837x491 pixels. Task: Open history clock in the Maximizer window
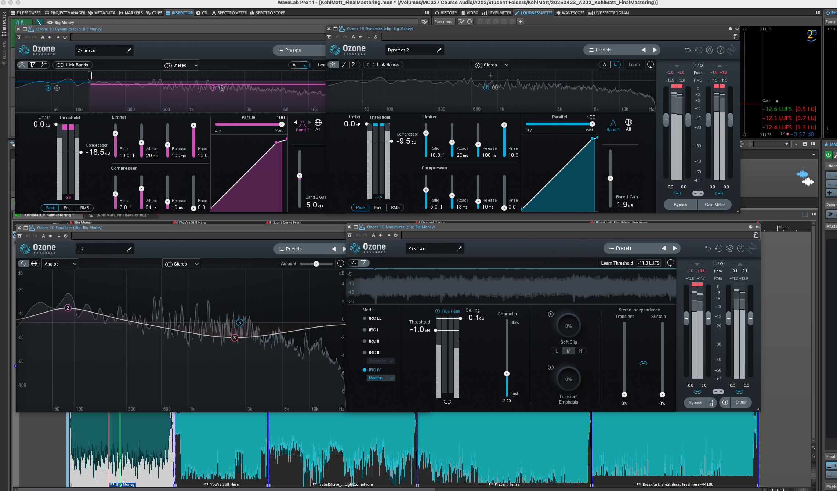coord(719,248)
